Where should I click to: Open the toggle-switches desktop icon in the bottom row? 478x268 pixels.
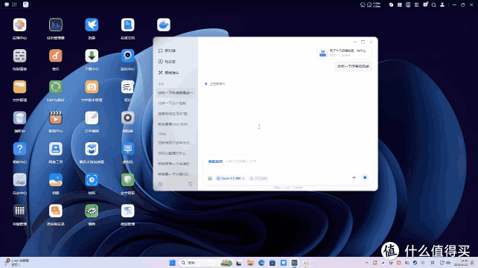coord(127,211)
